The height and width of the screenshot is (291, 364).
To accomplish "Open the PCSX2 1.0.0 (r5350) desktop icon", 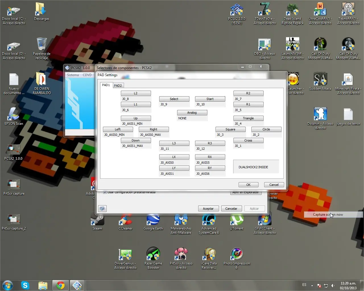I will (x=237, y=13).
